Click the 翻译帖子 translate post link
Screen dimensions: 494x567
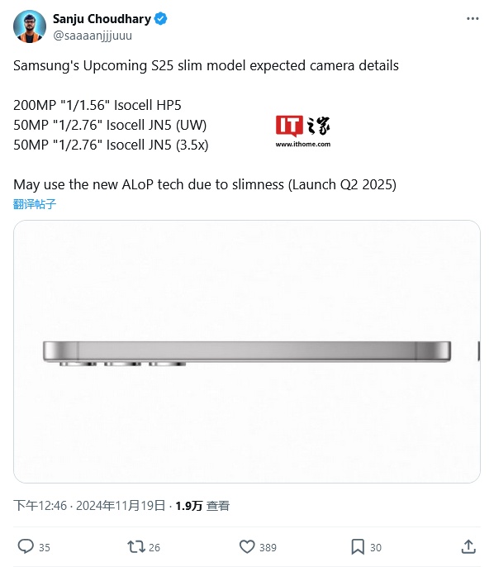pos(35,204)
